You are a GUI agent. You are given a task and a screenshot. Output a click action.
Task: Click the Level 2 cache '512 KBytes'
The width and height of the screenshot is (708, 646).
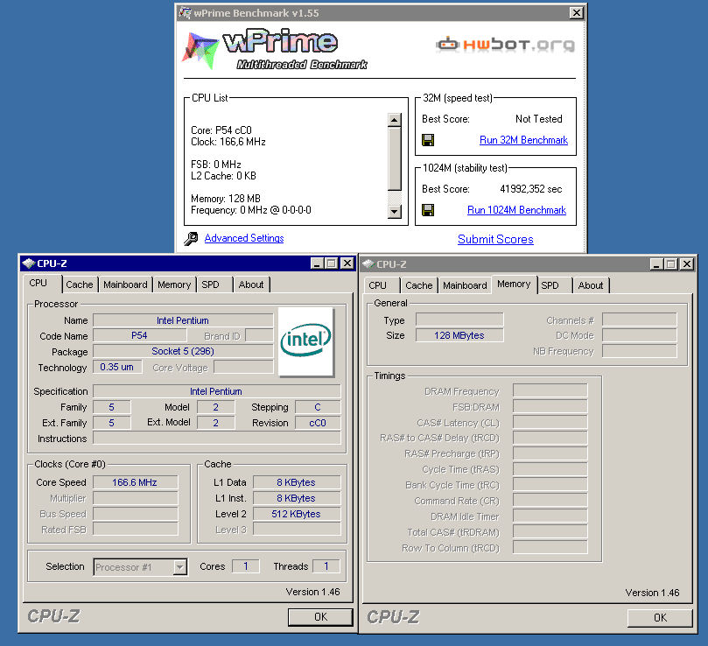click(x=296, y=514)
